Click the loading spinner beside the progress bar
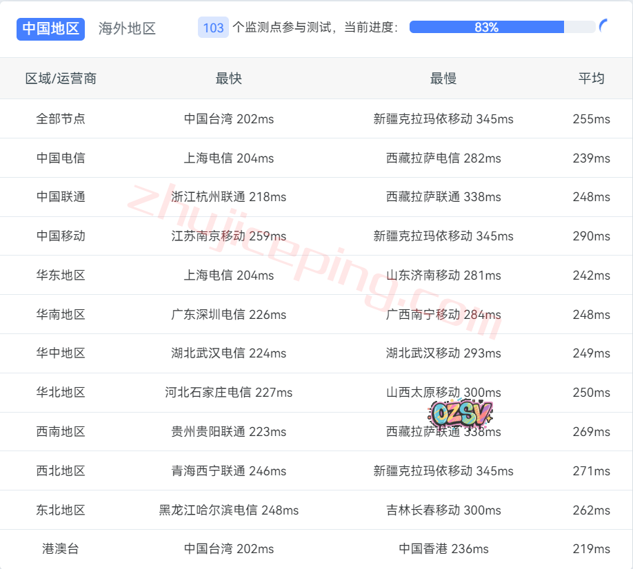This screenshot has width=633, height=569. tap(605, 27)
